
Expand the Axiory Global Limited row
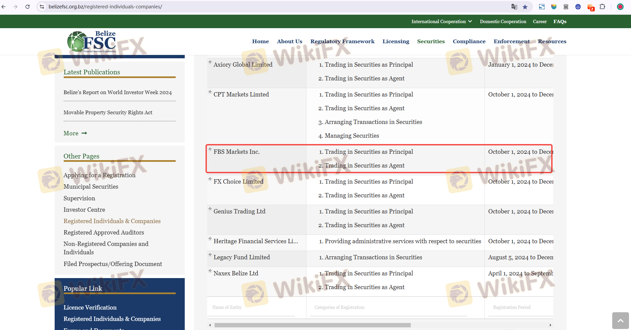210,62
